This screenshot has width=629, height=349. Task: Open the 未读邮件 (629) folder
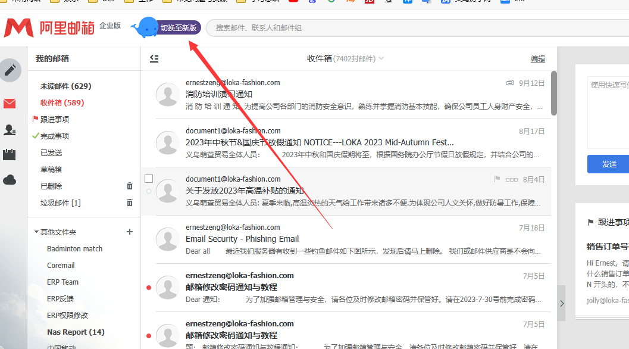pyautogui.click(x=65, y=86)
